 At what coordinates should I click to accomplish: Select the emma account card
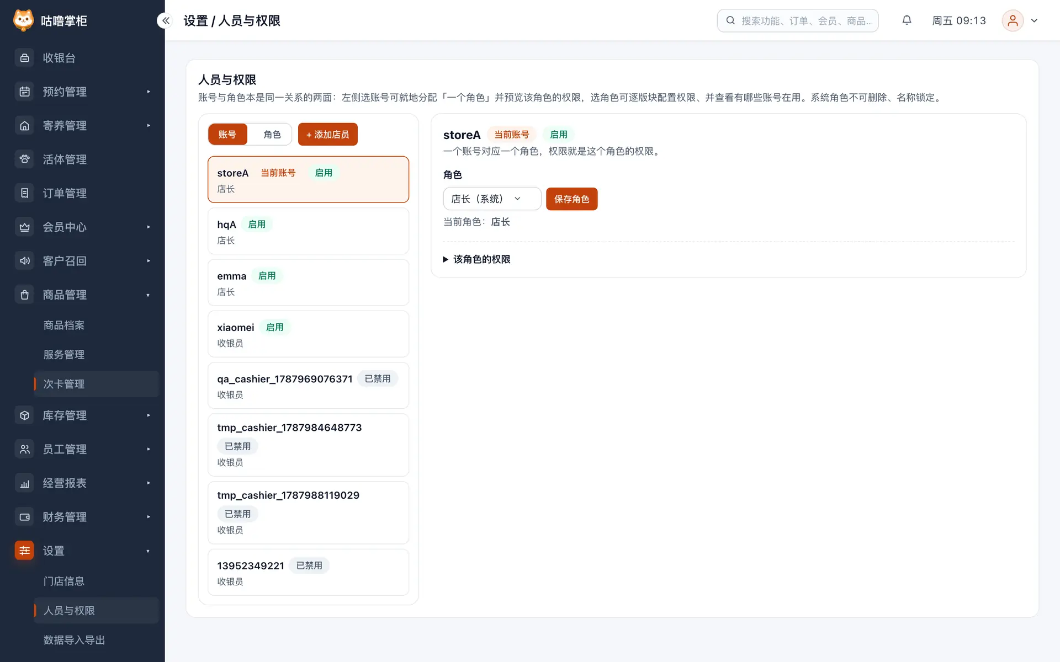coord(308,282)
